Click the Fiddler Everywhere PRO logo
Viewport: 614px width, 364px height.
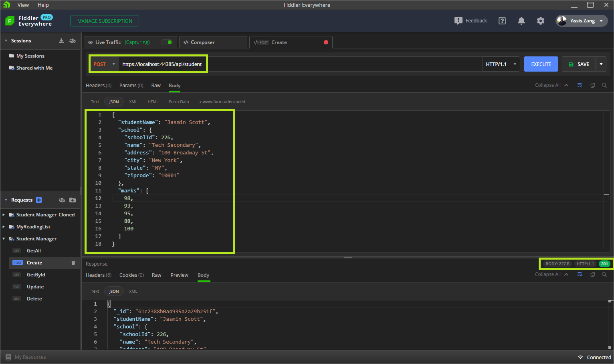(29, 21)
